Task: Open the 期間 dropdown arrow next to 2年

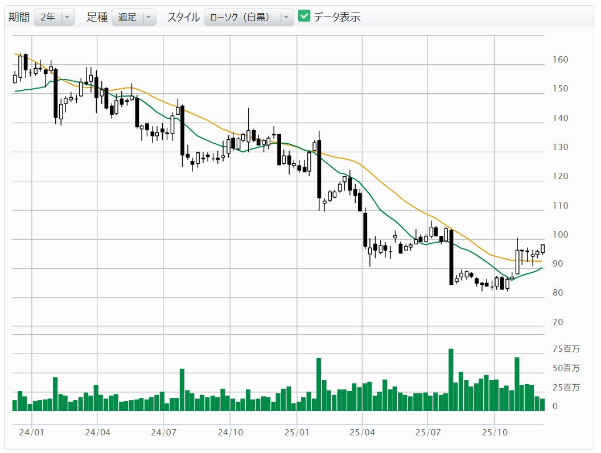Action: (67, 17)
